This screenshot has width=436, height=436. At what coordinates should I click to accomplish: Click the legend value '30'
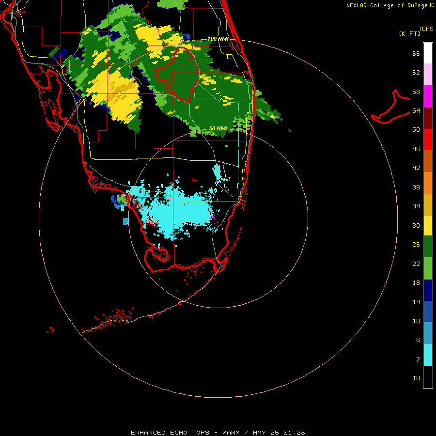coord(416,225)
